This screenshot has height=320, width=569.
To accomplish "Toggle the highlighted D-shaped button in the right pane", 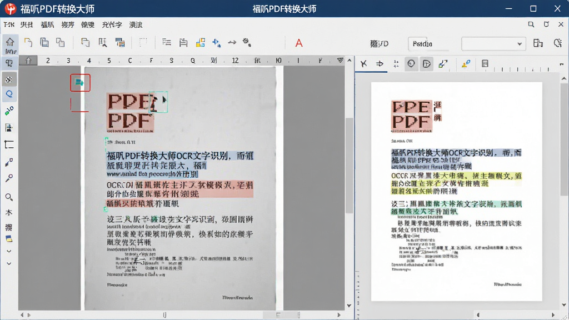I will (x=426, y=64).
